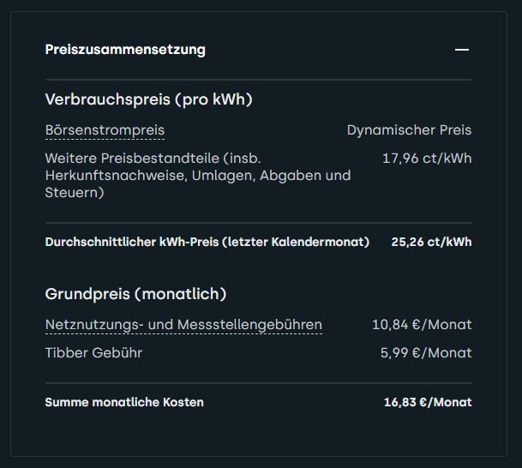522x468 pixels.
Task: Select the Weitere Preisbestandteile description text
Action: (x=198, y=176)
